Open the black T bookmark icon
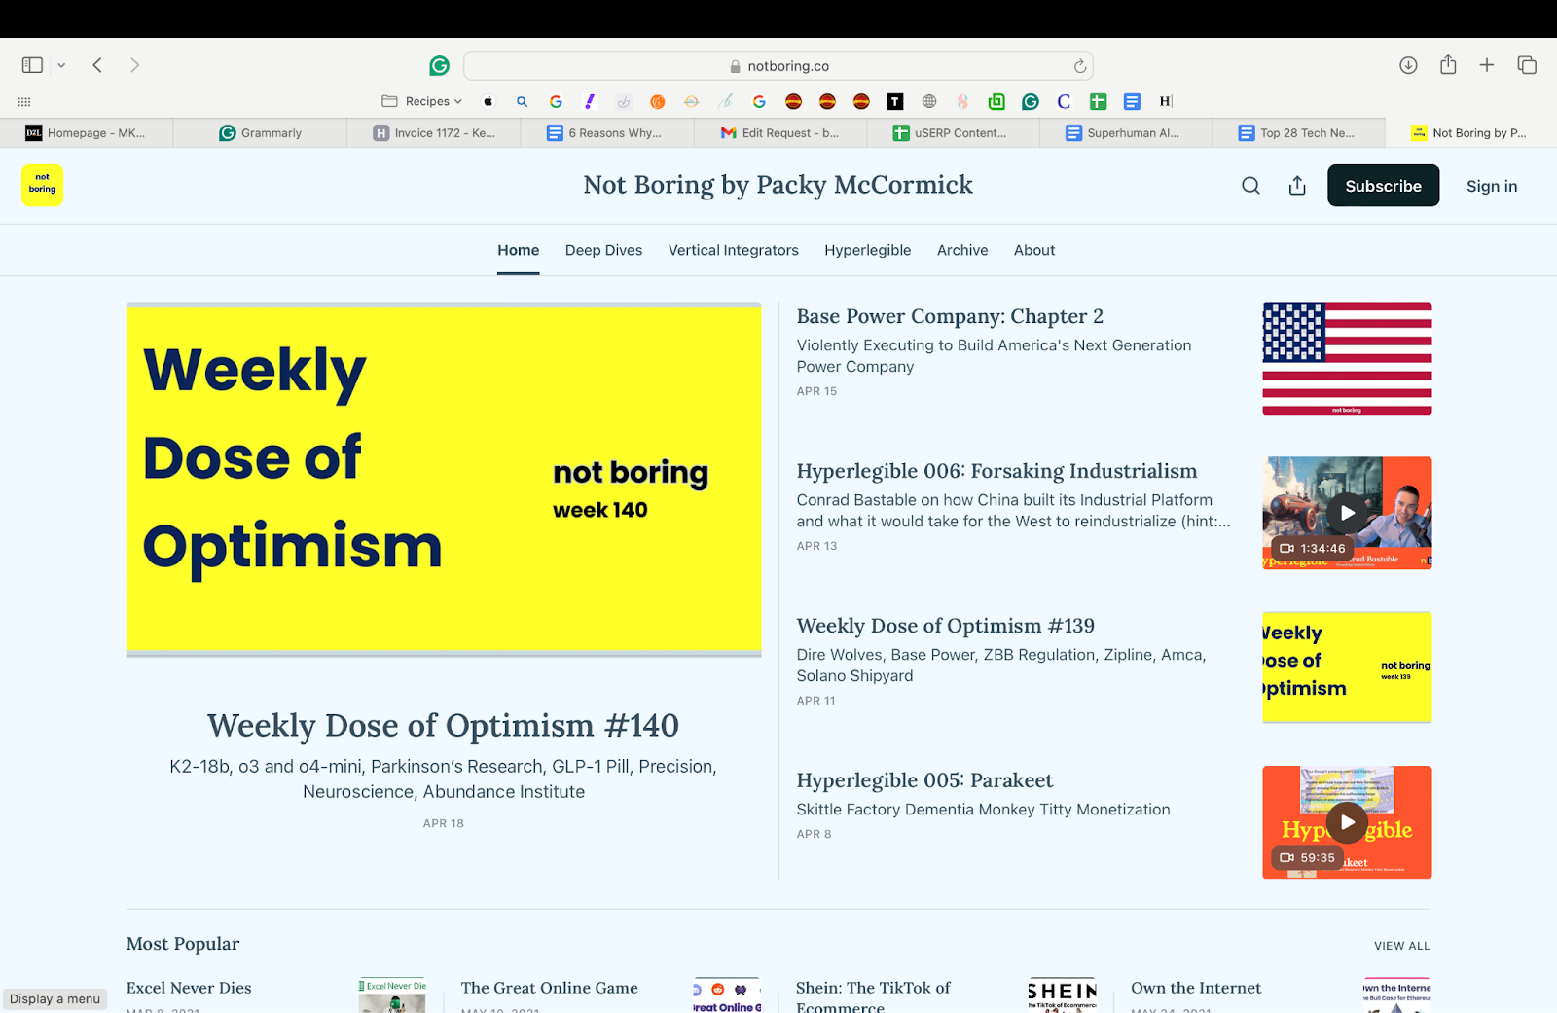Screen dimensions: 1557x1013 (894, 101)
